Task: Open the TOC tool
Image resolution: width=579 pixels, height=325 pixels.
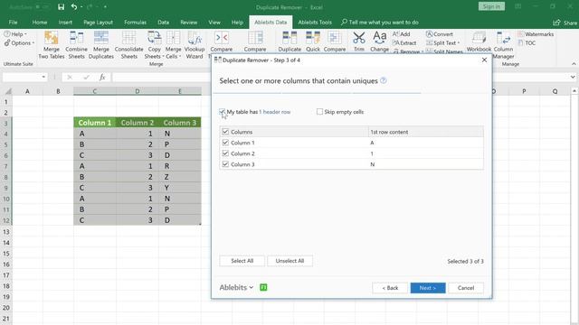Action: coord(527,42)
